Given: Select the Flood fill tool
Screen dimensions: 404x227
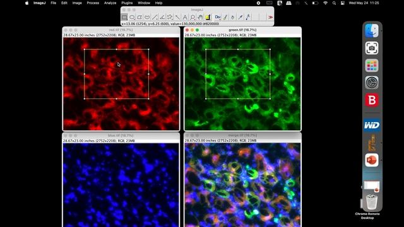Looking at the screenshot, I should [x=233, y=17].
